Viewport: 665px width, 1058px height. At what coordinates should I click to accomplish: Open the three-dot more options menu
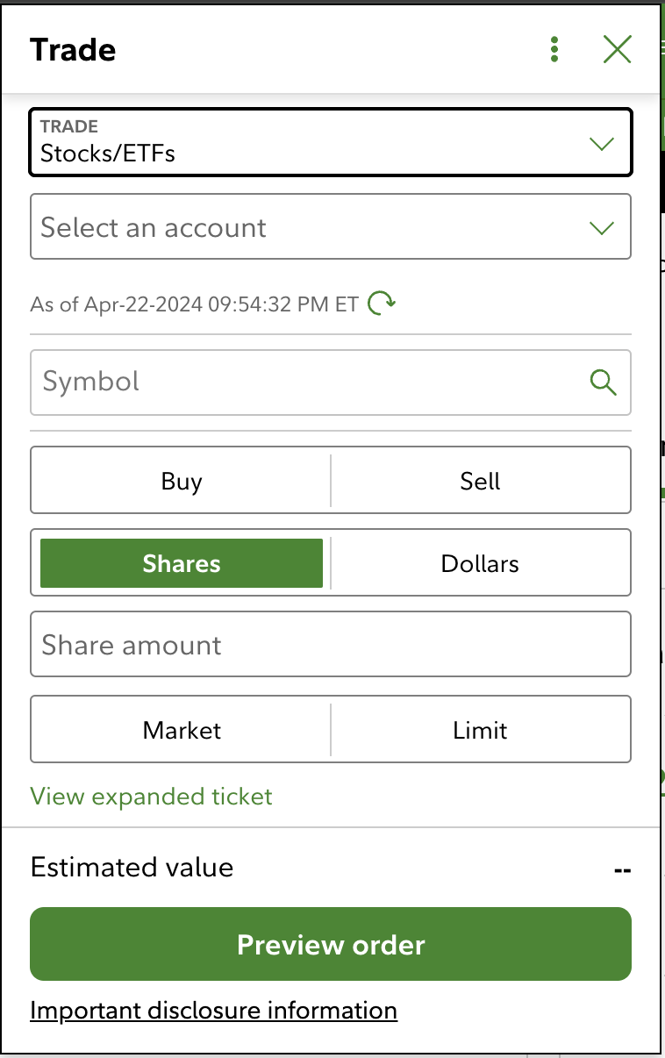554,50
